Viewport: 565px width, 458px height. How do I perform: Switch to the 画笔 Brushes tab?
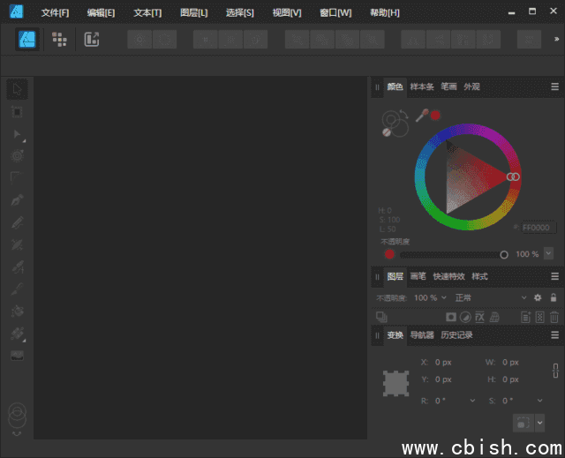coord(418,276)
